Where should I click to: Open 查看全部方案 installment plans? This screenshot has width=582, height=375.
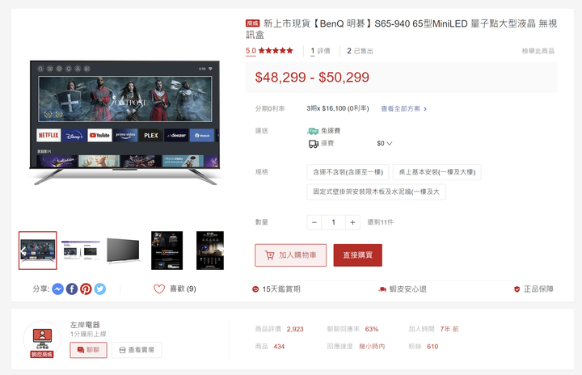(x=404, y=109)
